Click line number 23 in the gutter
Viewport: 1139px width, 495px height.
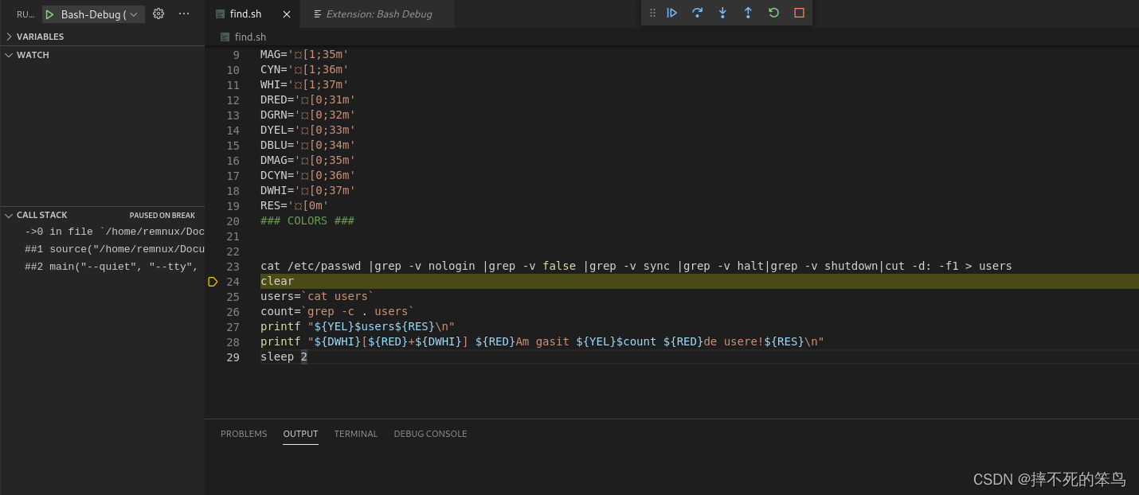233,266
